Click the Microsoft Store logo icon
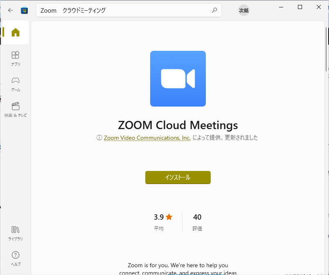Screen dimensions: 329x275 pyautogui.click(x=24, y=10)
